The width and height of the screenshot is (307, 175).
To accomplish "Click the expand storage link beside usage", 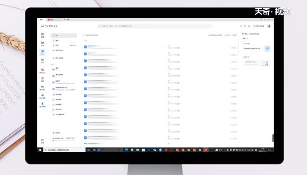I will [69, 138].
